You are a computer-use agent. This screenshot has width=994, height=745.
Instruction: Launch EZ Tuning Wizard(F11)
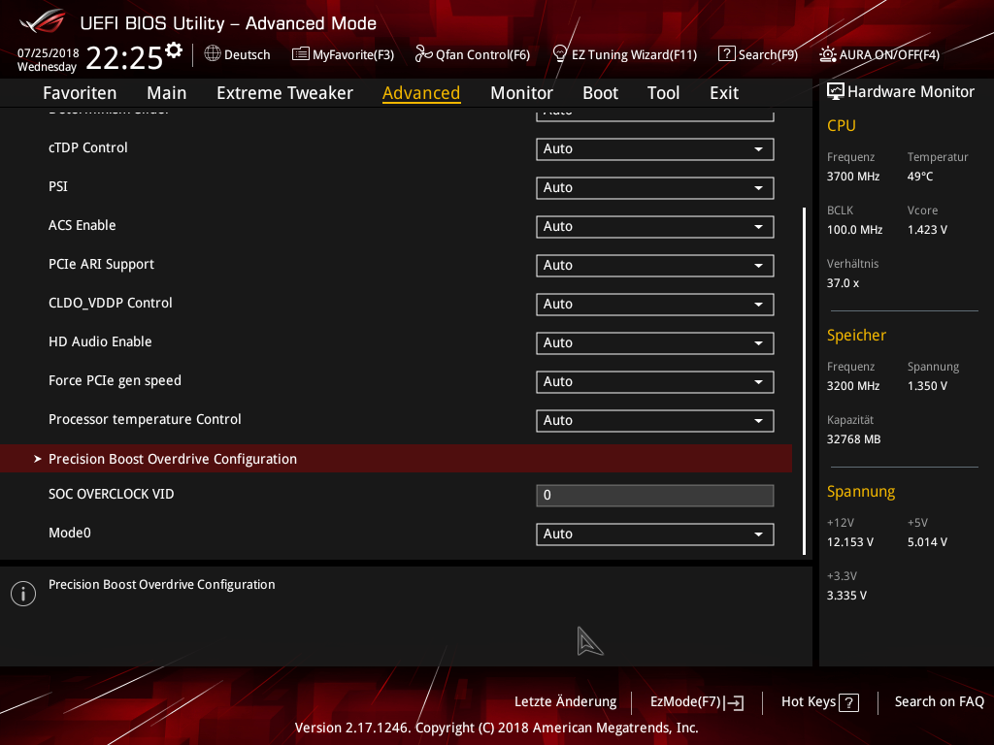[625, 54]
